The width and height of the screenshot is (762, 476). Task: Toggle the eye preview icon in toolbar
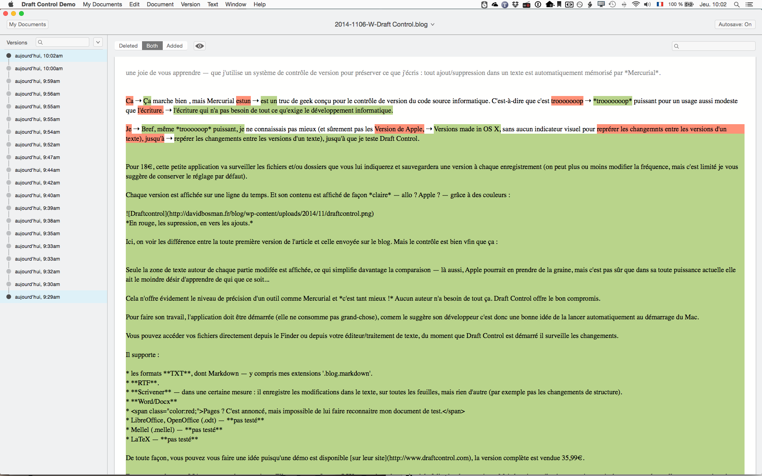tap(200, 46)
